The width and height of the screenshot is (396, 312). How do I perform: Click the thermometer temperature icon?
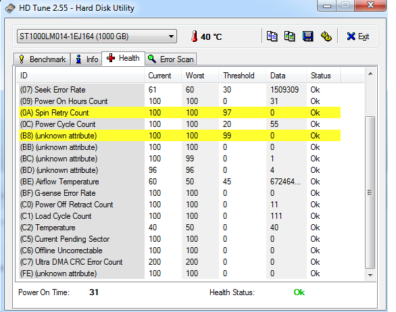tap(194, 36)
